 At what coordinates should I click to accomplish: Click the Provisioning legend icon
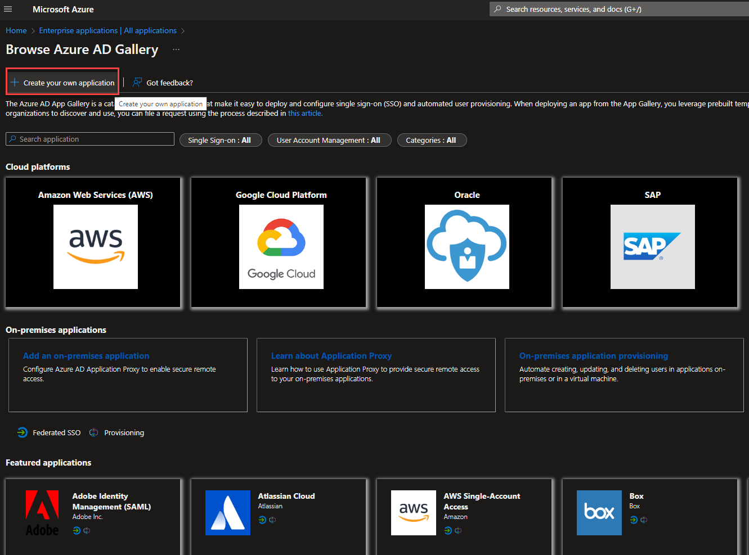pos(94,432)
